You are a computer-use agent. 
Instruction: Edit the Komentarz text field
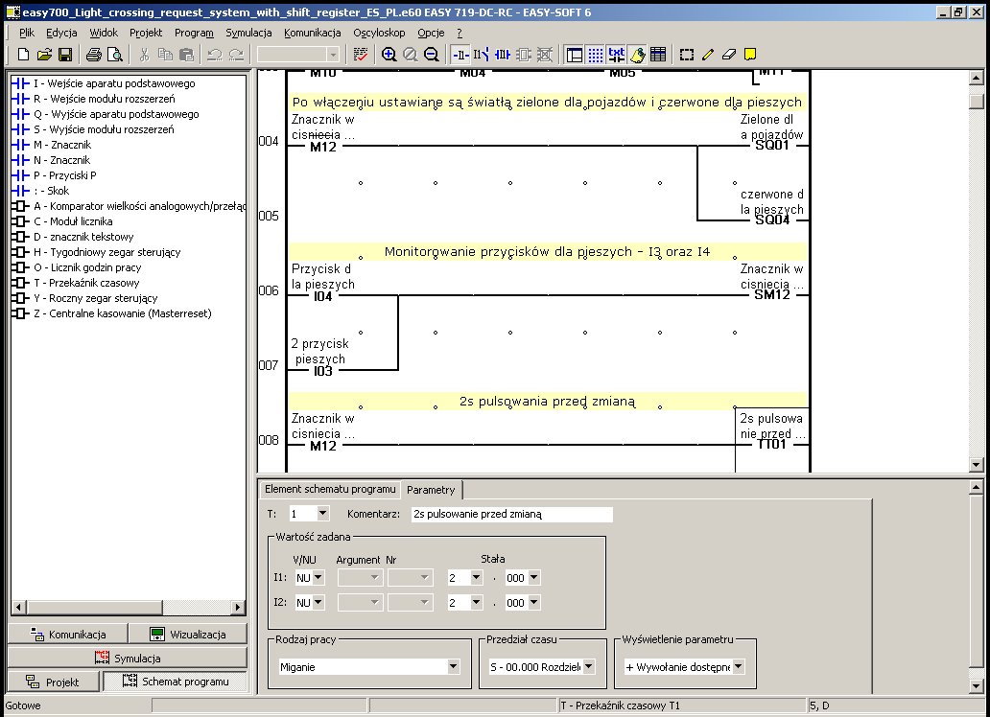click(x=512, y=514)
